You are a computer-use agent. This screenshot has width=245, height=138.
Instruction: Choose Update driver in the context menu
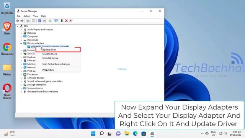point(58,49)
